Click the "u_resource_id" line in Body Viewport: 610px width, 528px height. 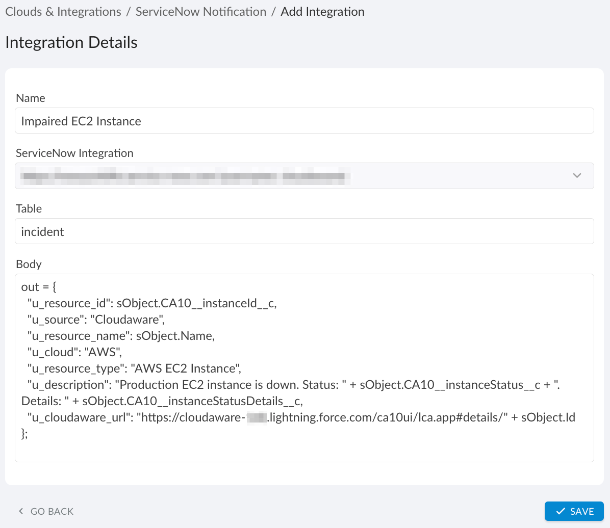[152, 303]
